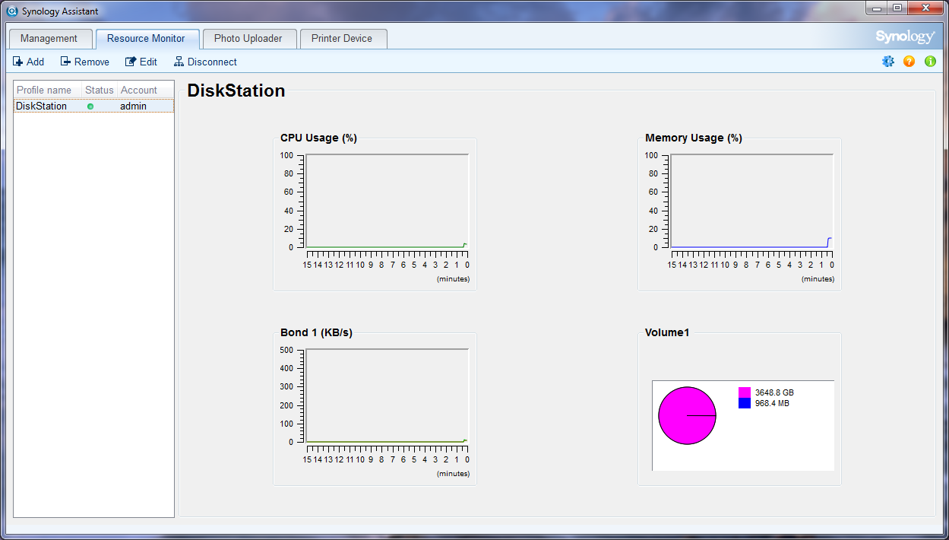Click the blue 968.4 MB legend swatch
This screenshot has width=949, height=540.
click(745, 403)
